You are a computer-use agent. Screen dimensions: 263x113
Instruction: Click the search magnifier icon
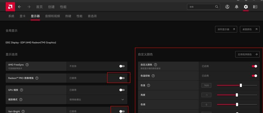pos(217,7)
